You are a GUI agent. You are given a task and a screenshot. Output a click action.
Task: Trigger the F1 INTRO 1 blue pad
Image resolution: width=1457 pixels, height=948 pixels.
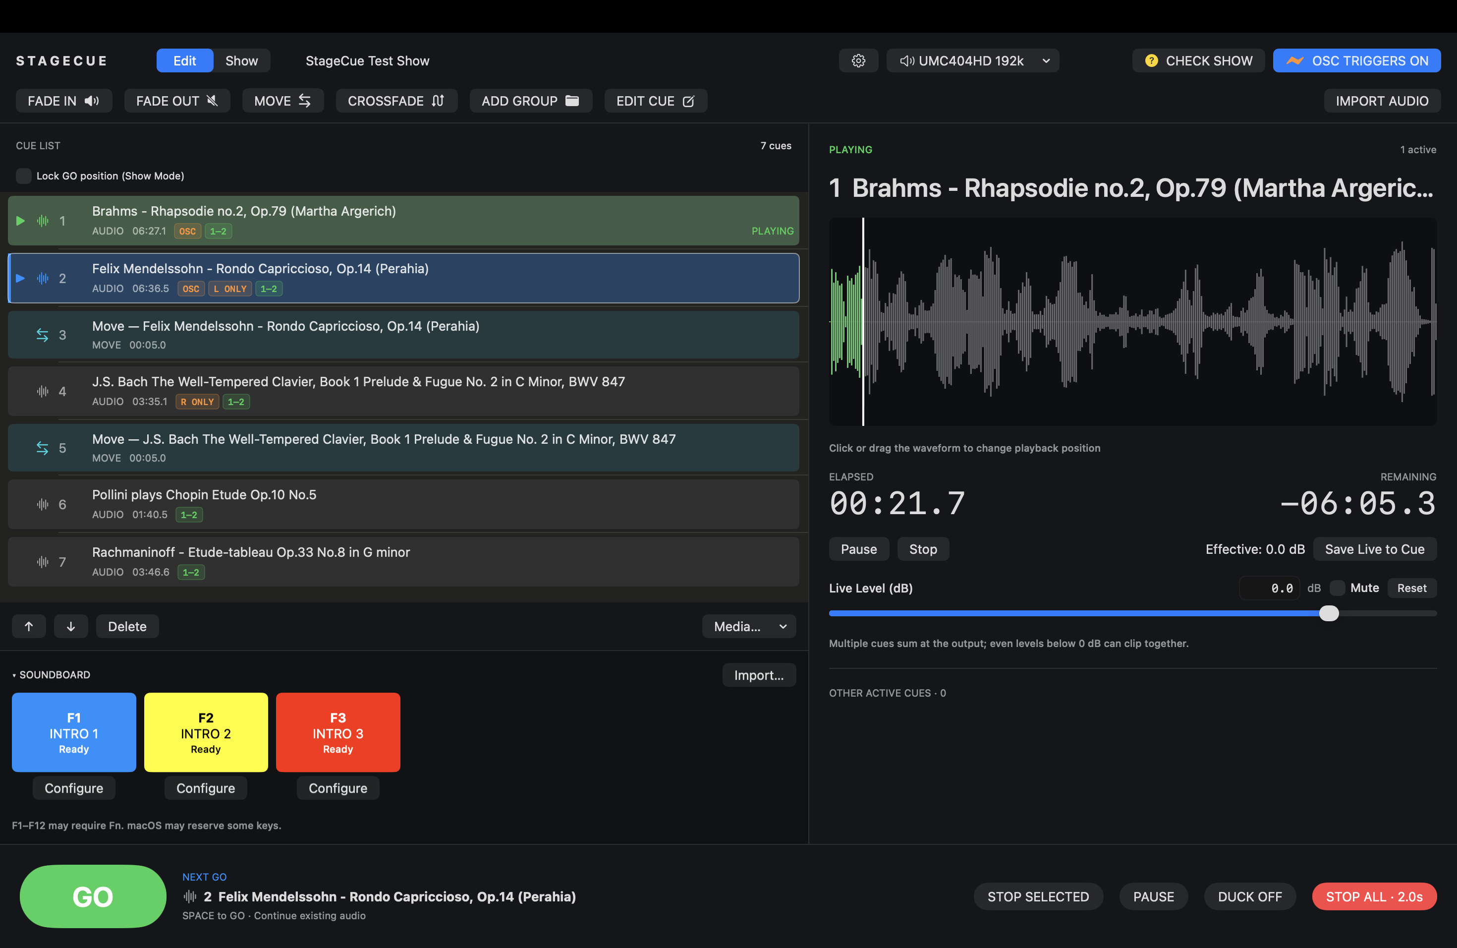click(x=74, y=732)
